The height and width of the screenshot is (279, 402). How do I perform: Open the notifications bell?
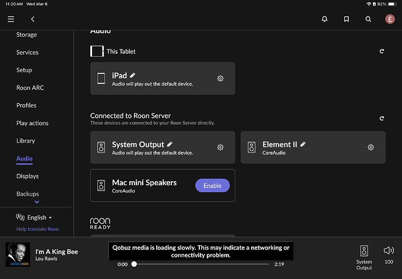click(325, 19)
